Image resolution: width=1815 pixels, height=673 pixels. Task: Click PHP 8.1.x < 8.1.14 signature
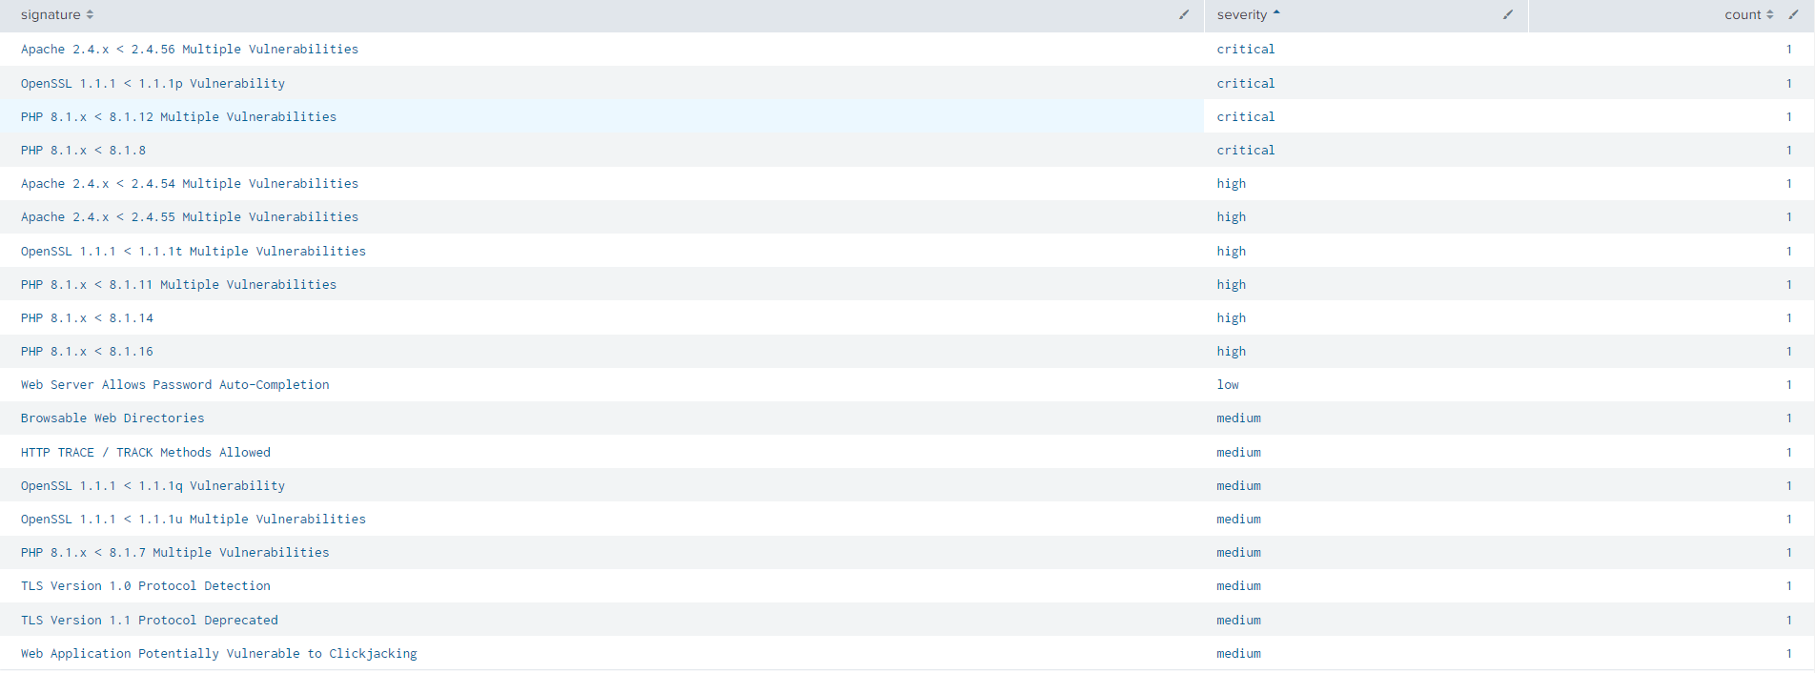87,318
